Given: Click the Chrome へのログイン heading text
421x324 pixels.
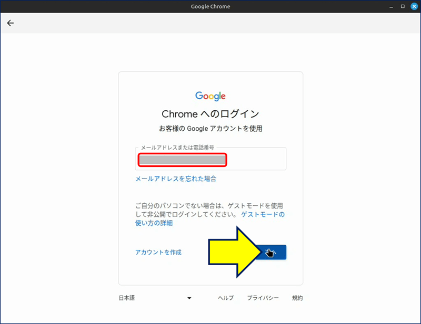Looking at the screenshot, I should point(210,114).
